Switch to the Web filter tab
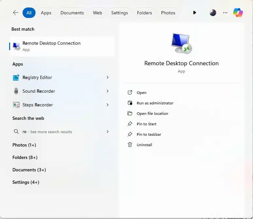The image size is (253, 219). click(98, 13)
